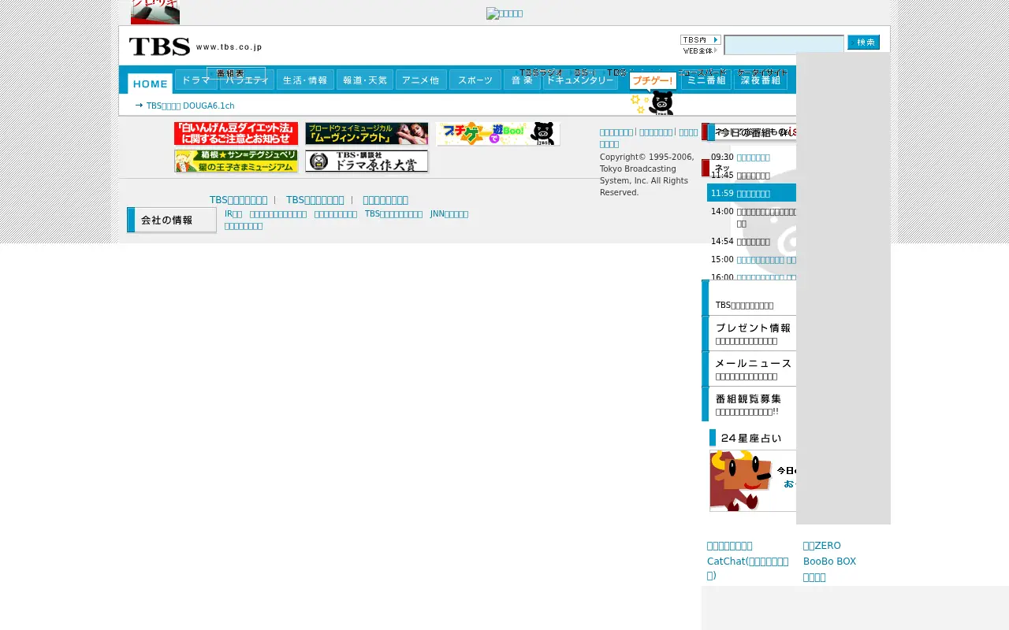Open the 音楽 navigation tab
The image size is (1009, 630).
(x=522, y=80)
